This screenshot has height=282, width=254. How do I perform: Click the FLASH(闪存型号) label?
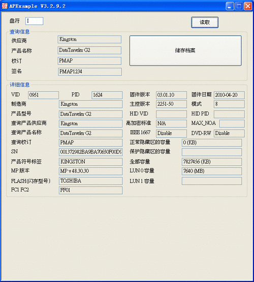[30, 181]
